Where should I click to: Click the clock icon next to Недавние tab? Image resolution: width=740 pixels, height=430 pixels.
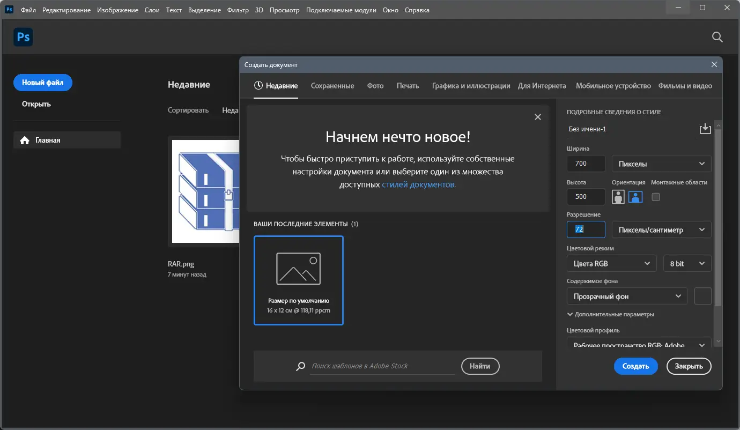pos(257,85)
